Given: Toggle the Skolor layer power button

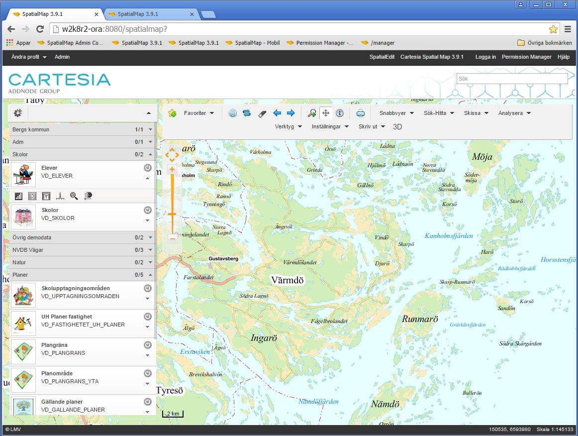Looking at the screenshot, I should 148,210.
